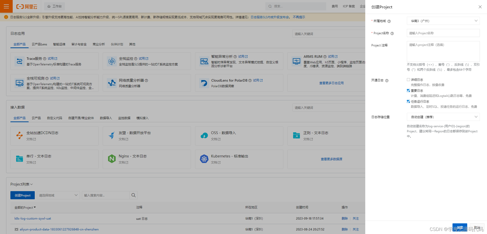Click 文档 link under Nginx 文本日志
The image size is (487, 234).
click(x=123, y=162)
